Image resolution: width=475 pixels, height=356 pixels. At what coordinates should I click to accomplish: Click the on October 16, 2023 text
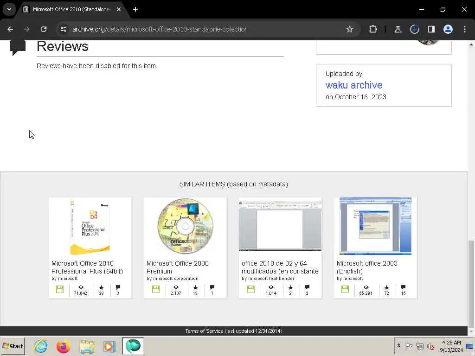pyautogui.click(x=356, y=97)
